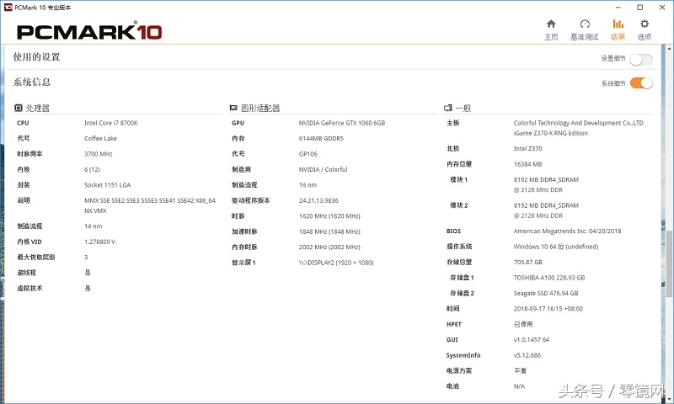The height and width of the screenshot is (404, 674).
Task: Click the PCMARK 10 logo
Action: coord(89,32)
